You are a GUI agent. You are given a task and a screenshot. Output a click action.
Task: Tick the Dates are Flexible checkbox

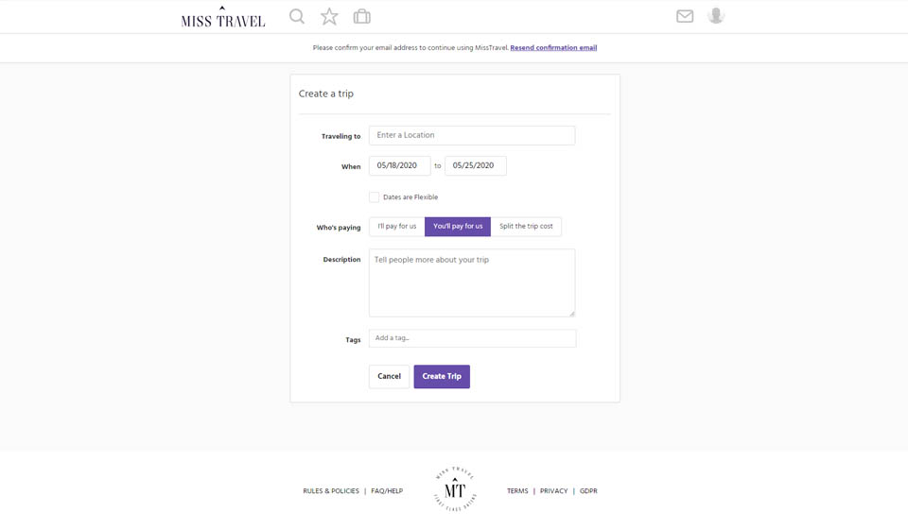point(375,197)
